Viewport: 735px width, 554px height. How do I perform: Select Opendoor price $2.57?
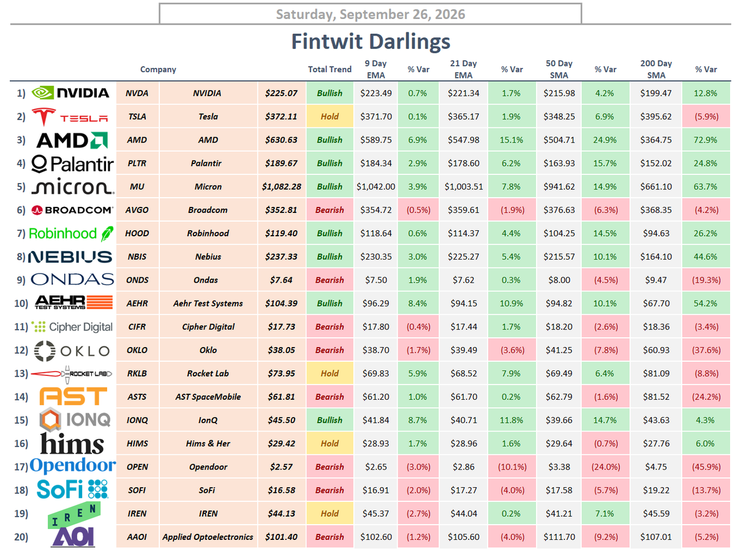281,466
